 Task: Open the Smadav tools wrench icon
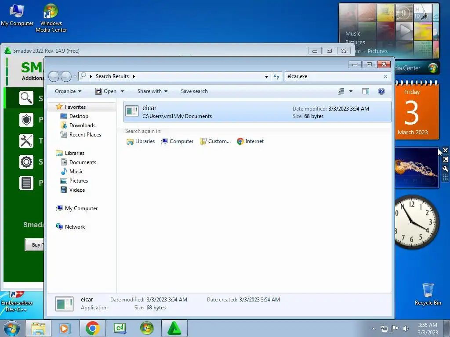click(x=26, y=141)
